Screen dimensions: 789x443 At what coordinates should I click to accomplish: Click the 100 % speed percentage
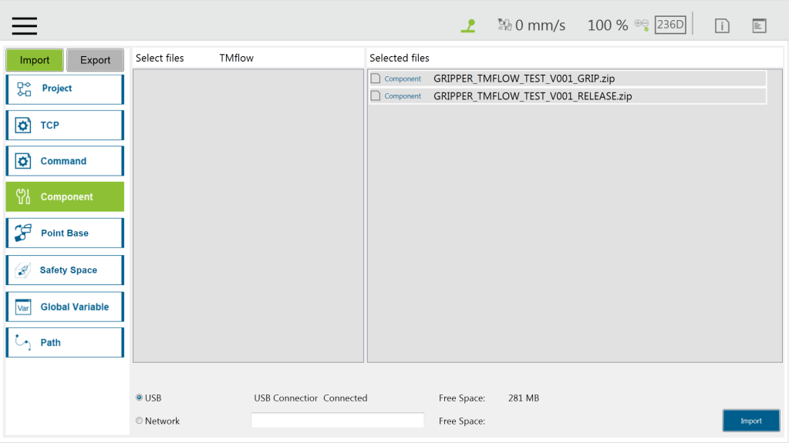(608, 25)
